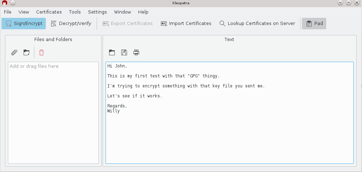
Task: Click Import Certificates in the toolbar
Action: [186, 24]
